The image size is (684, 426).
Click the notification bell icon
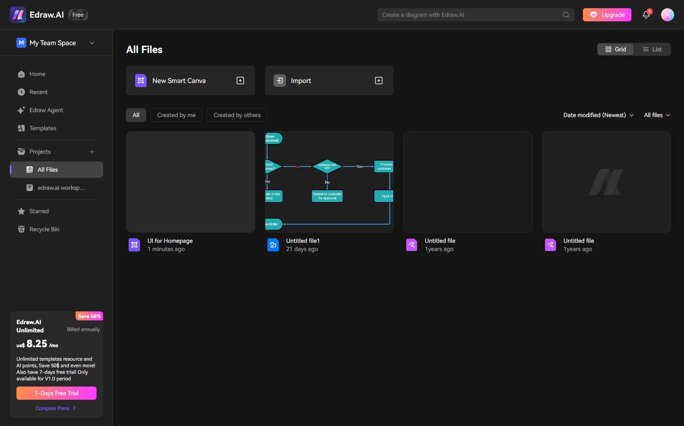point(646,15)
